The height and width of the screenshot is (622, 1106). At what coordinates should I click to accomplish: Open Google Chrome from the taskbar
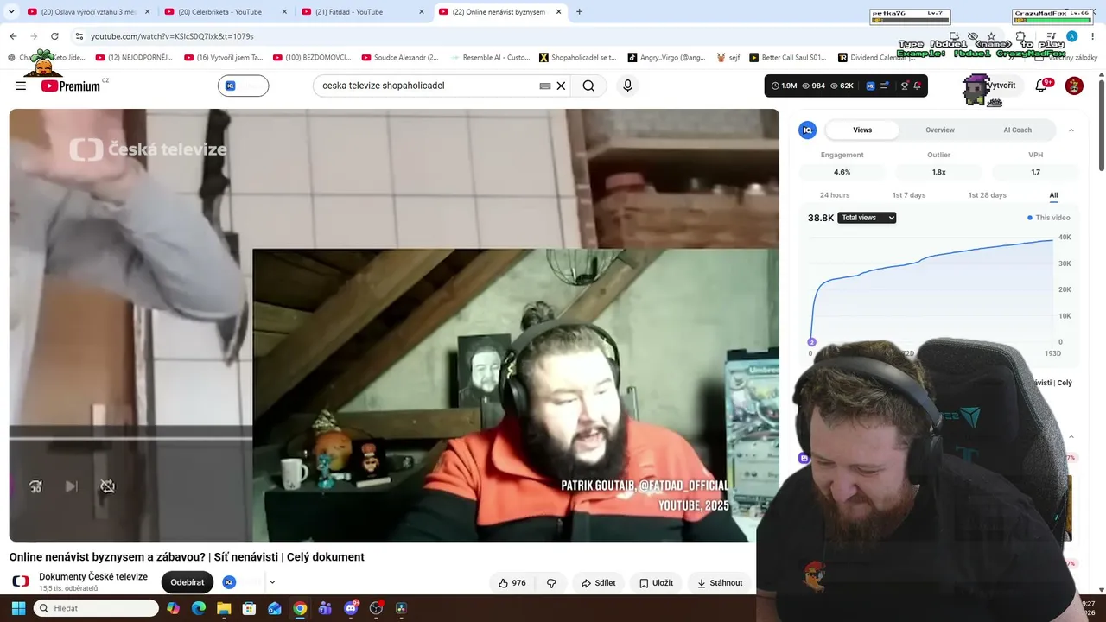point(300,608)
